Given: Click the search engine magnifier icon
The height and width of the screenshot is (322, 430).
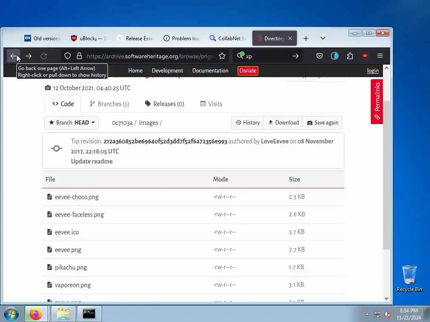Looking at the screenshot, I should pyautogui.click(x=241, y=56).
